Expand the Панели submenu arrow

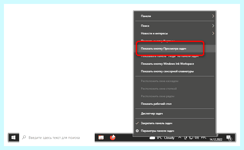(x=213, y=16)
